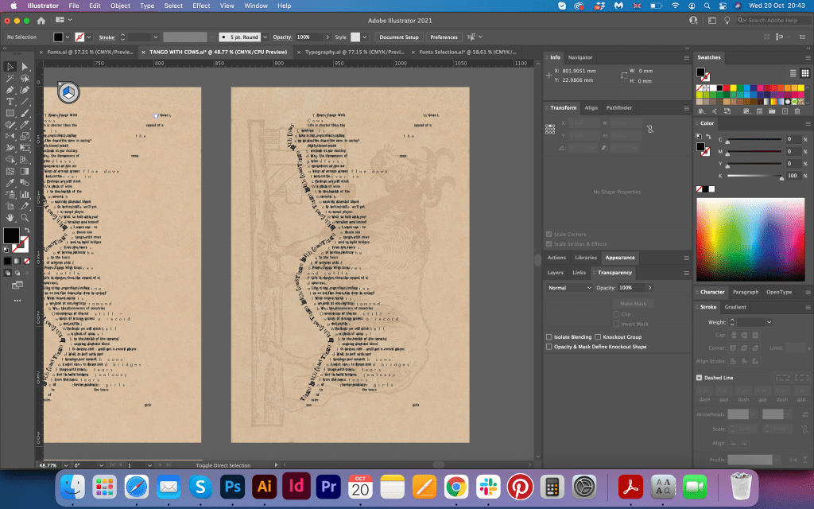The image size is (814, 509).
Task: Expand the stroke Weight dropdown
Action: [769, 322]
